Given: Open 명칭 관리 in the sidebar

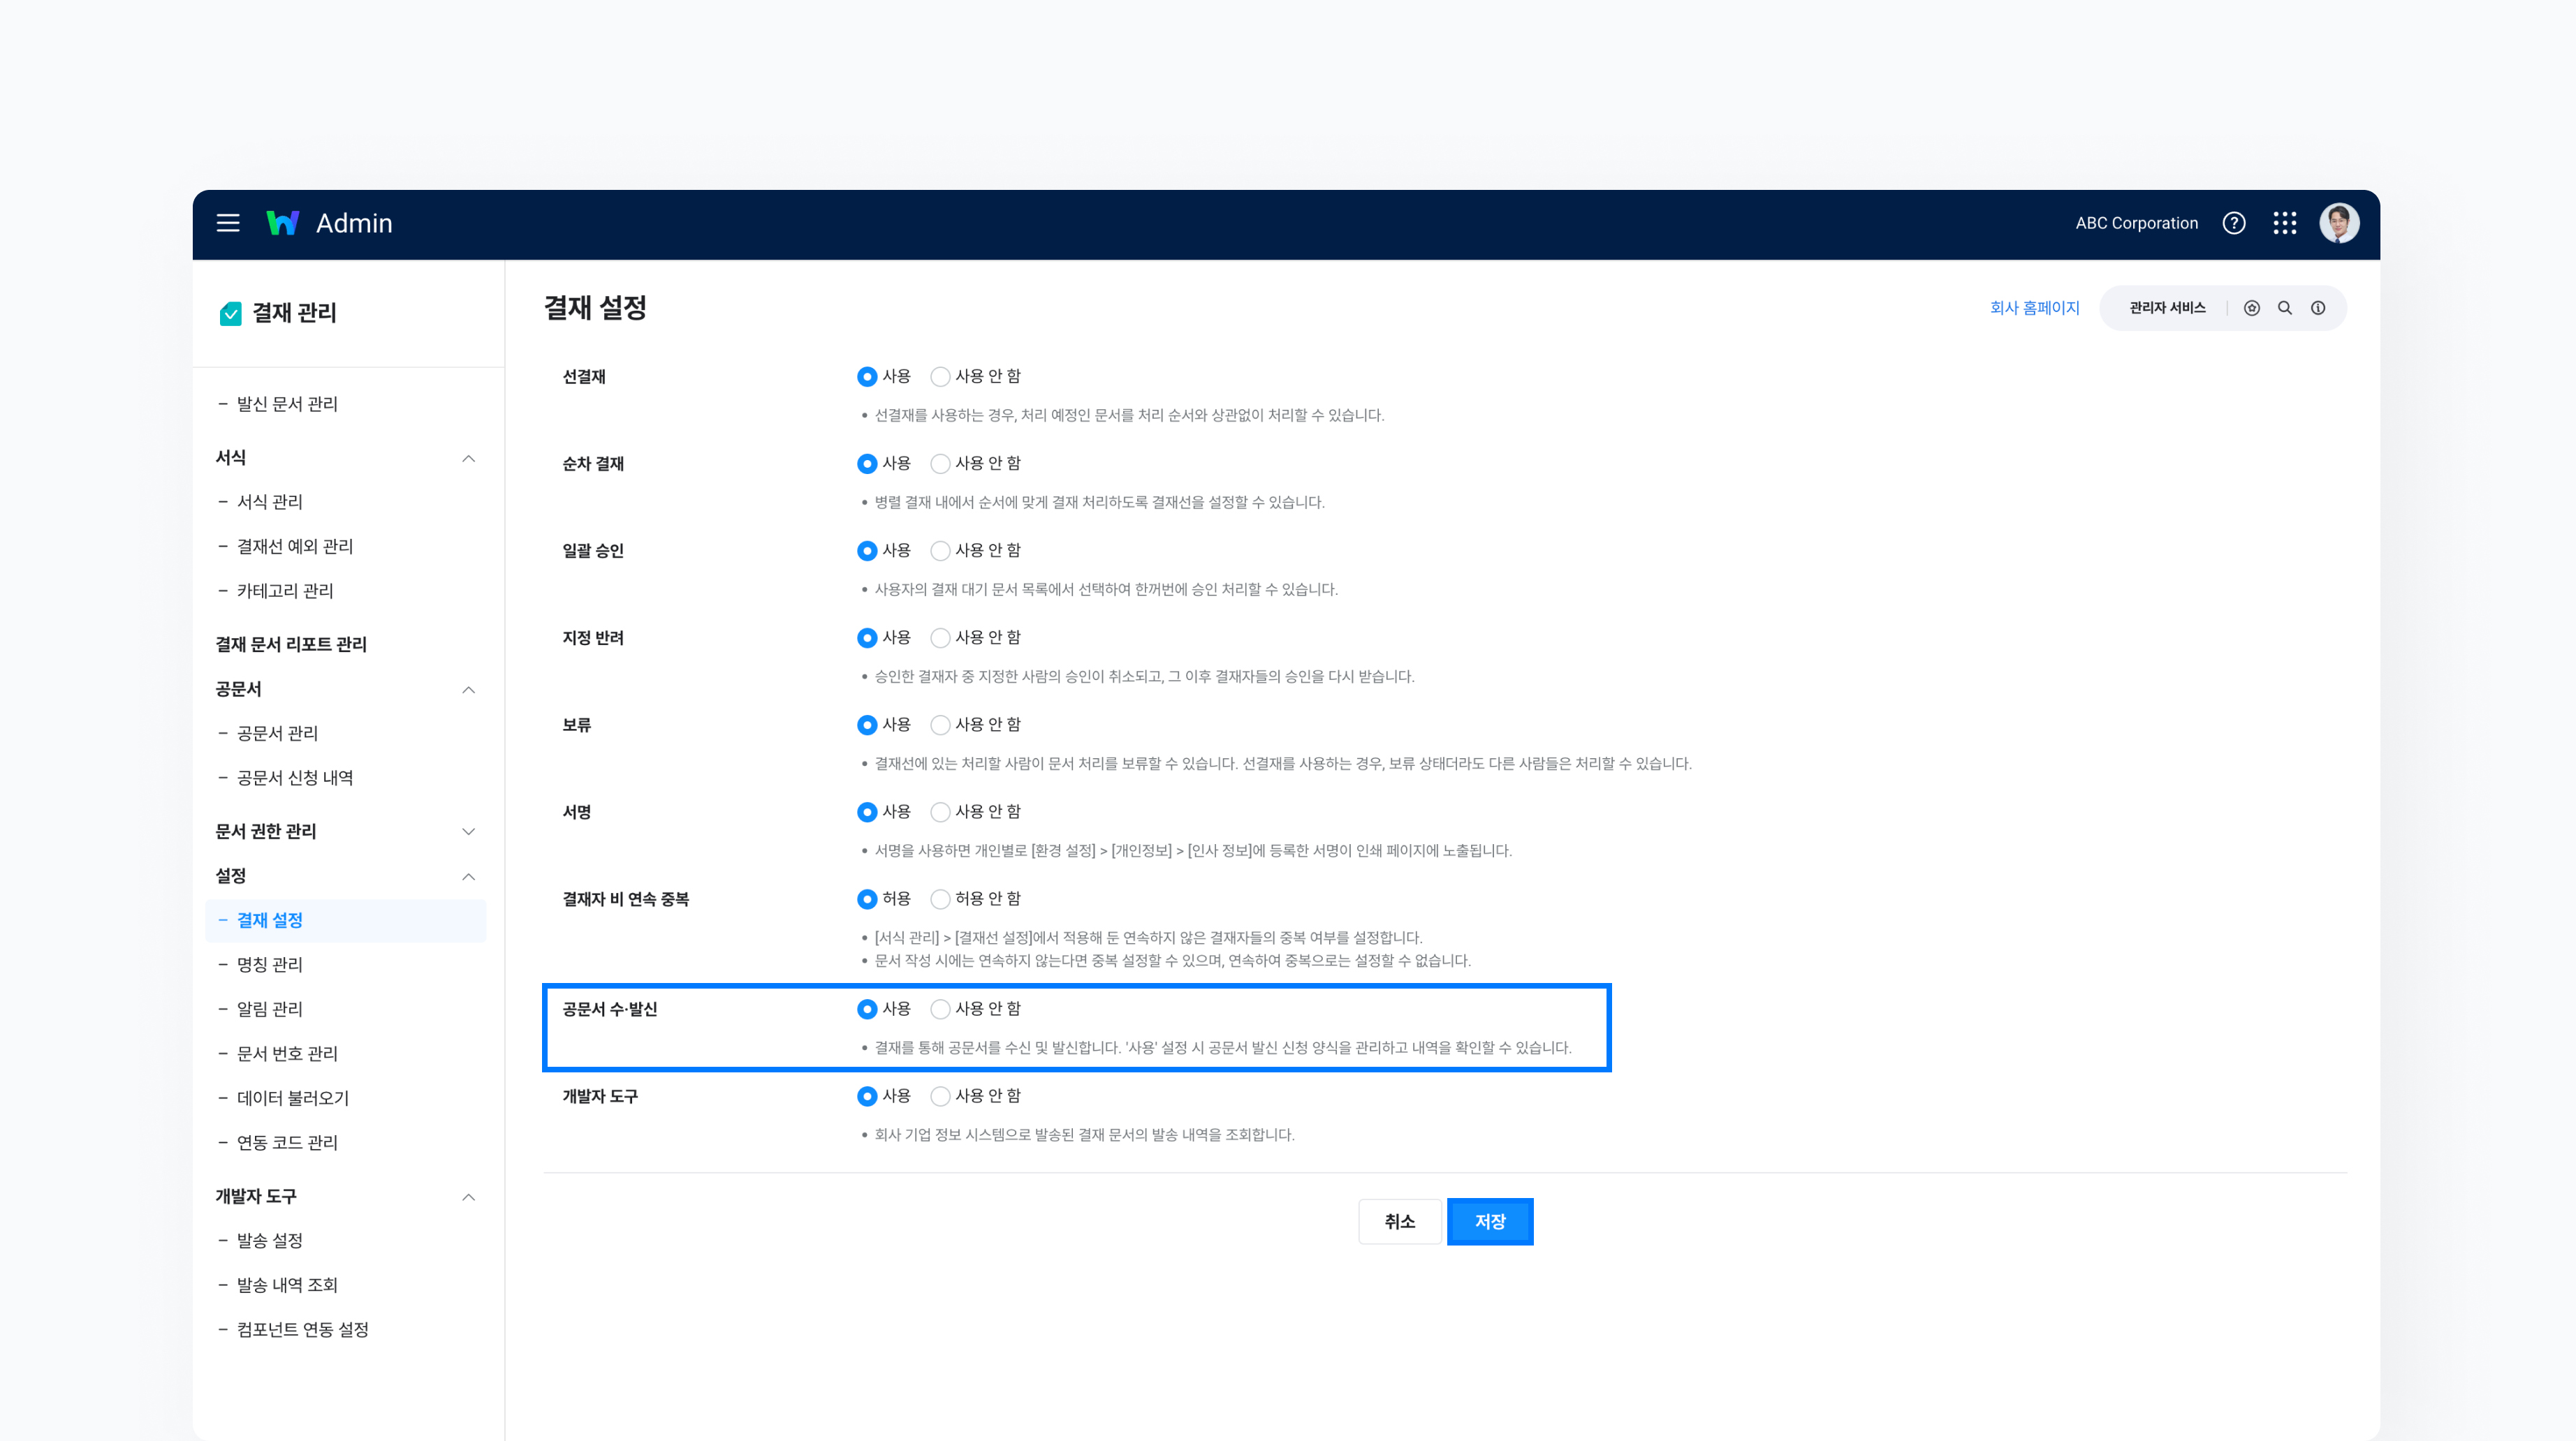Looking at the screenshot, I should click(x=269, y=964).
